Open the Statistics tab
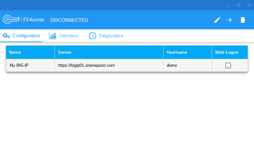Viewport: 254px width, 158px height. point(63,36)
